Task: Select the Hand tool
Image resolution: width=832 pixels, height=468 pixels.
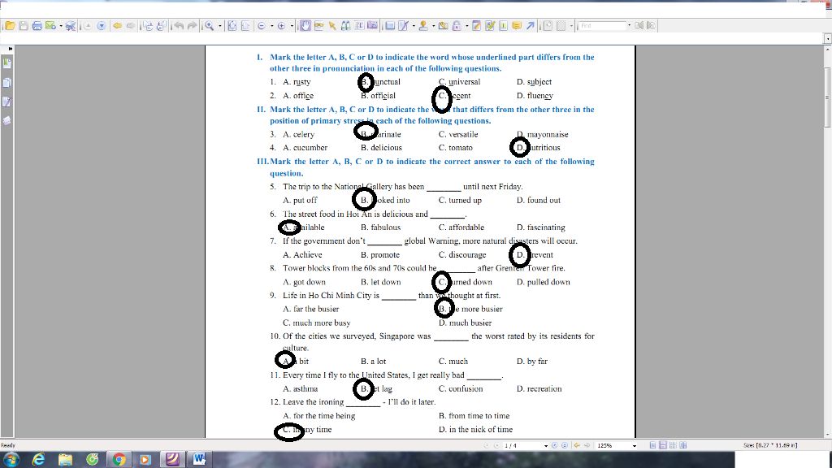Action: coord(305,25)
